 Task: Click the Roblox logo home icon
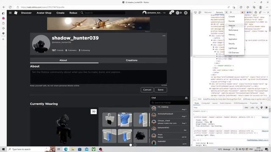click(16, 13)
